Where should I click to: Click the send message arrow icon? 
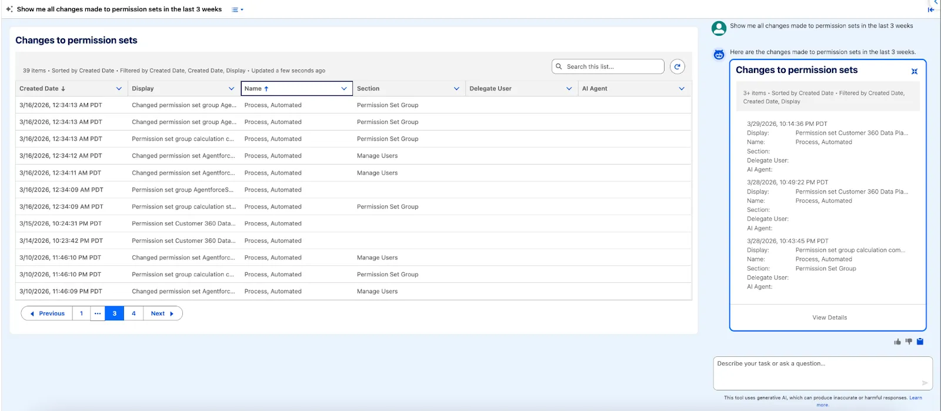(x=925, y=383)
